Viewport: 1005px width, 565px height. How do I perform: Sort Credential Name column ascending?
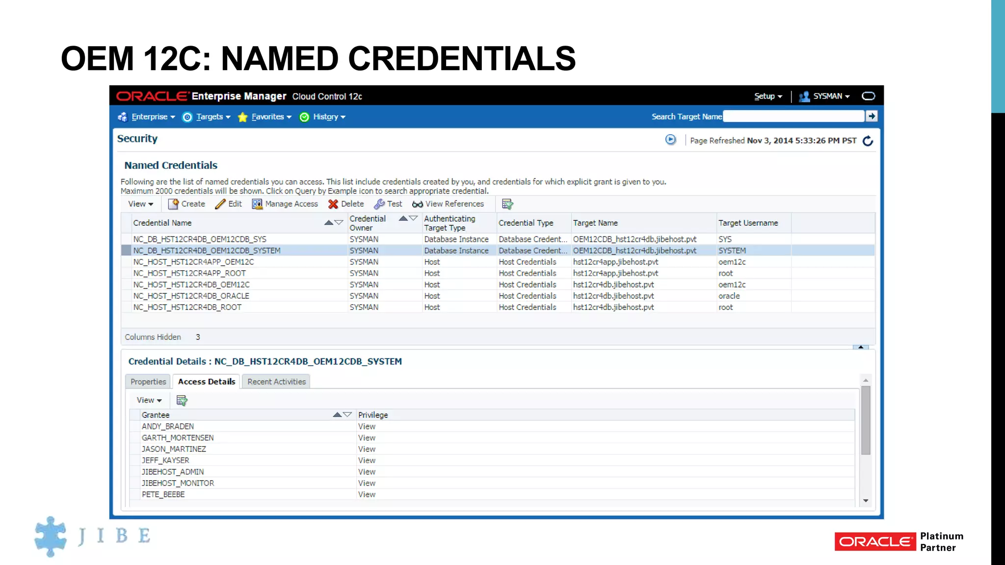point(329,223)
